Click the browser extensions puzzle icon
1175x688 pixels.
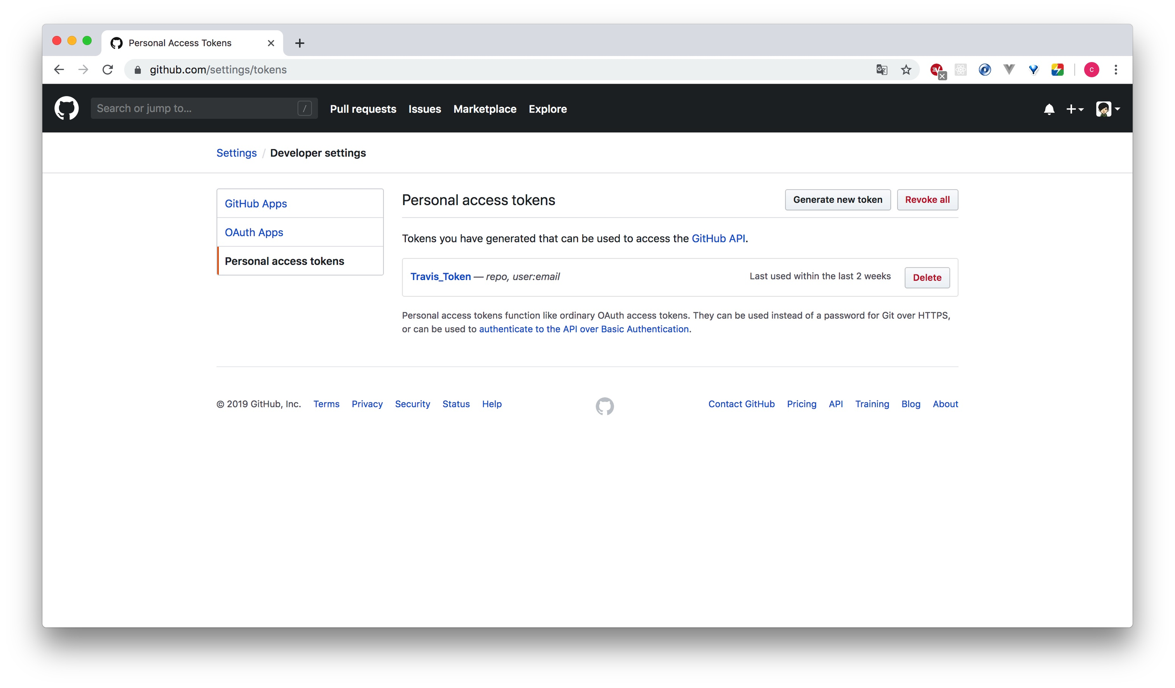961,70
